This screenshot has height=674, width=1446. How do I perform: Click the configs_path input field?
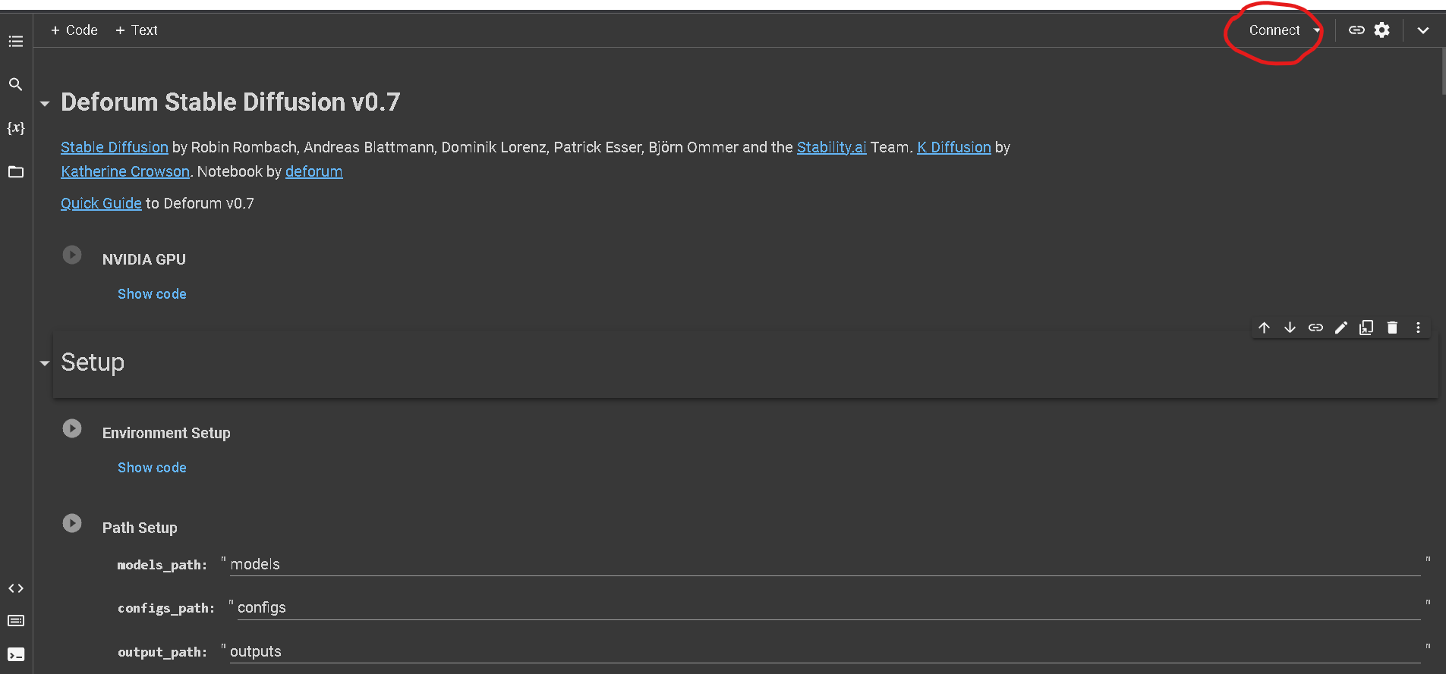pos(829,608)
